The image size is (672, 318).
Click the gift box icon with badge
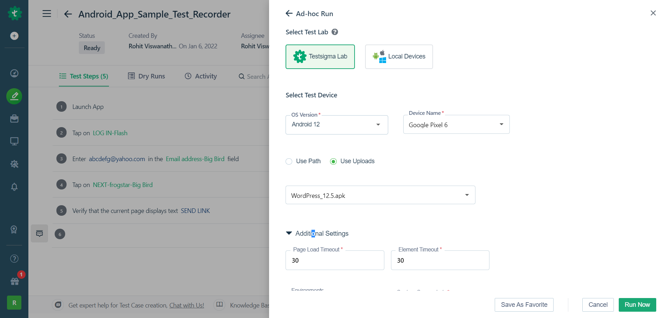[15, 281]
